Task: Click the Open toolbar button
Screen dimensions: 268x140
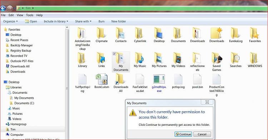Action: (x=31, y=21)
